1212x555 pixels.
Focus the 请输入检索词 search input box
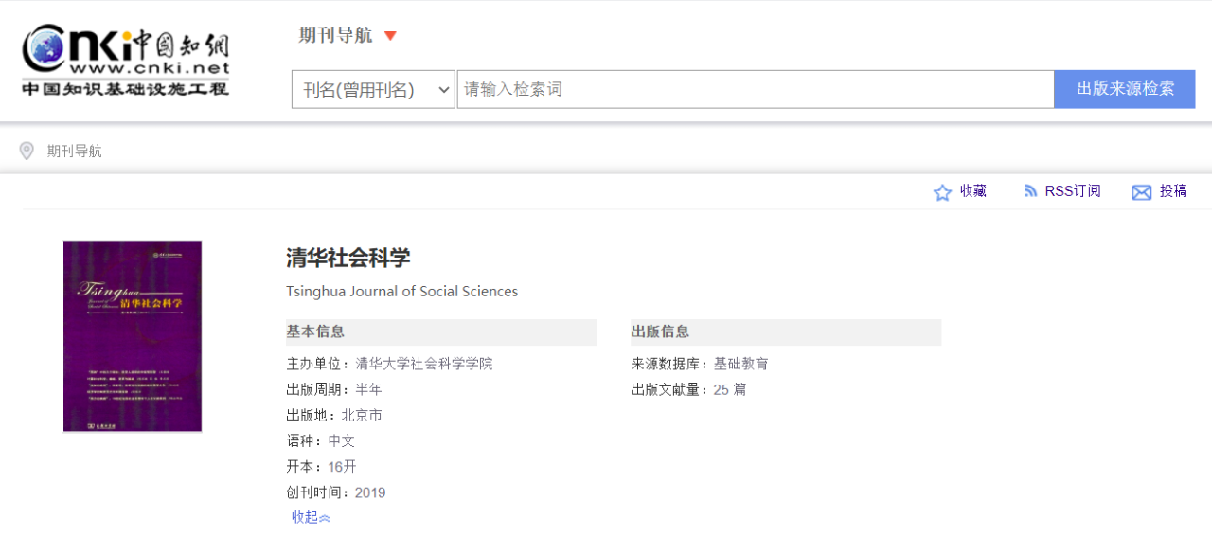(x=755, y=89)
